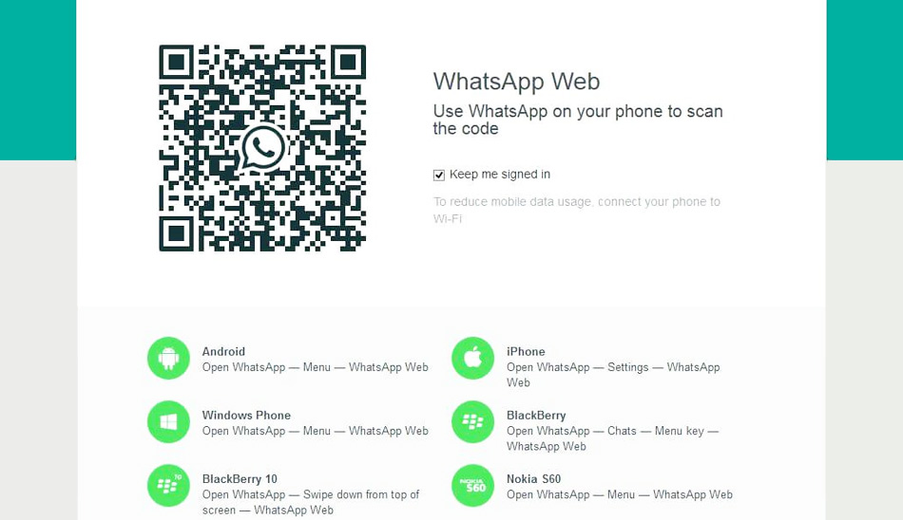903x520 pixels.
Task: Click the BlackBerry heading text
Action: 536,416
